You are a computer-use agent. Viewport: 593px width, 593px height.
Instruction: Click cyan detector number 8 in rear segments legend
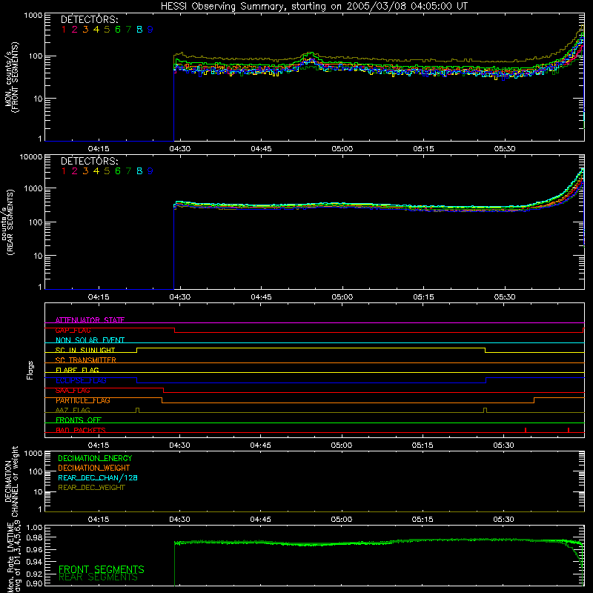click(139, 171)
